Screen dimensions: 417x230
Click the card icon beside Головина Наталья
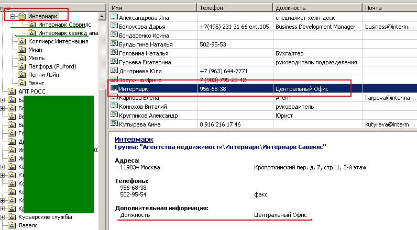[114, 52]
